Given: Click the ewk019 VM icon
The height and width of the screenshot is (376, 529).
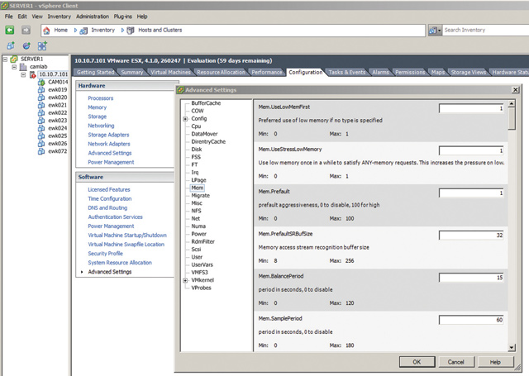Looking at the screenshot, I should click(x=41, y=90).
